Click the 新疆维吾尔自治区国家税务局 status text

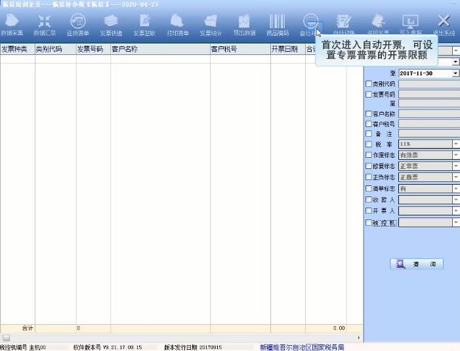(x=302, y=348)
